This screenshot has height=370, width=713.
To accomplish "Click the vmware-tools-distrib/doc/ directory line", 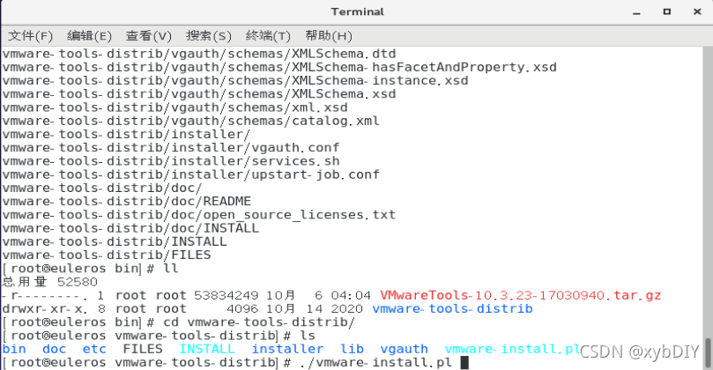I will pyautogui.click(x=102, y=189).
